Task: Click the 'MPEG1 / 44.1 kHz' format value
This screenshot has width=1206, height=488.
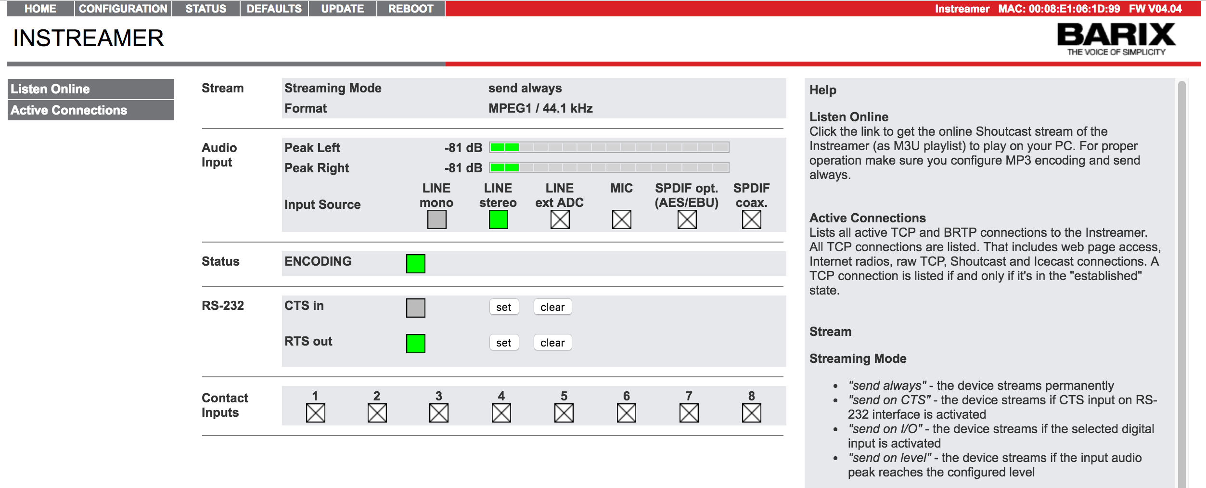Action: 540,108
